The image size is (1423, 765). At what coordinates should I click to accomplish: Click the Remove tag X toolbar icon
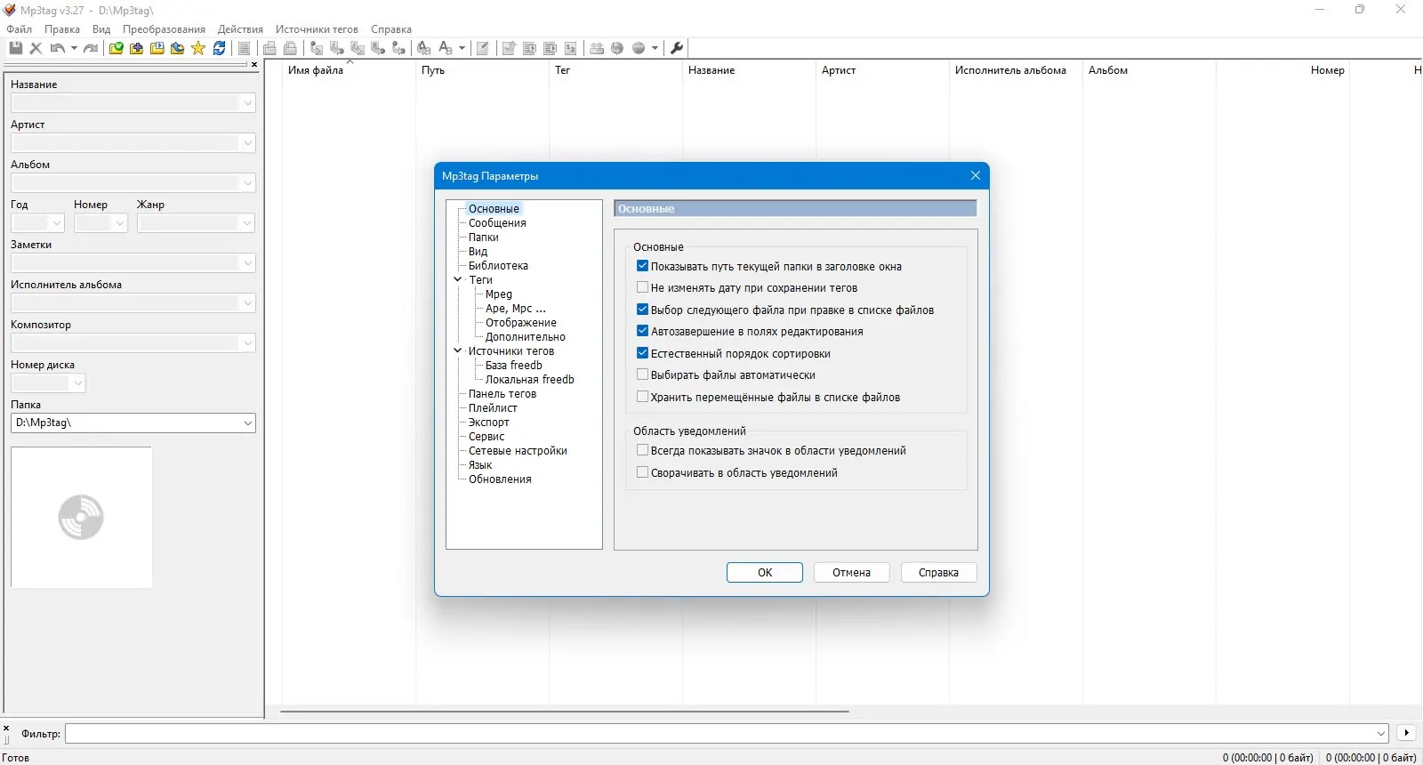36,48
